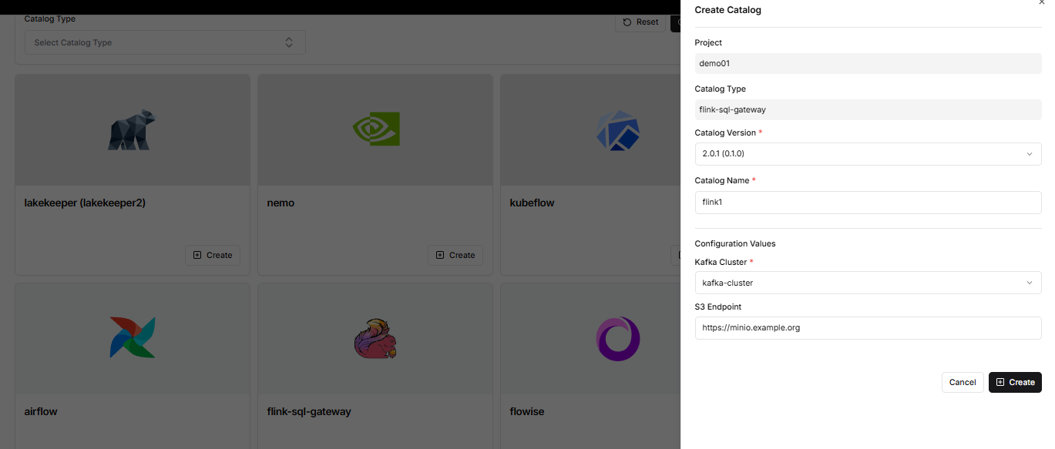This screenshot has width=1055, height=449.
Task: Open the Kafka Cluster dropdown
Action: (x=868, y=283)
